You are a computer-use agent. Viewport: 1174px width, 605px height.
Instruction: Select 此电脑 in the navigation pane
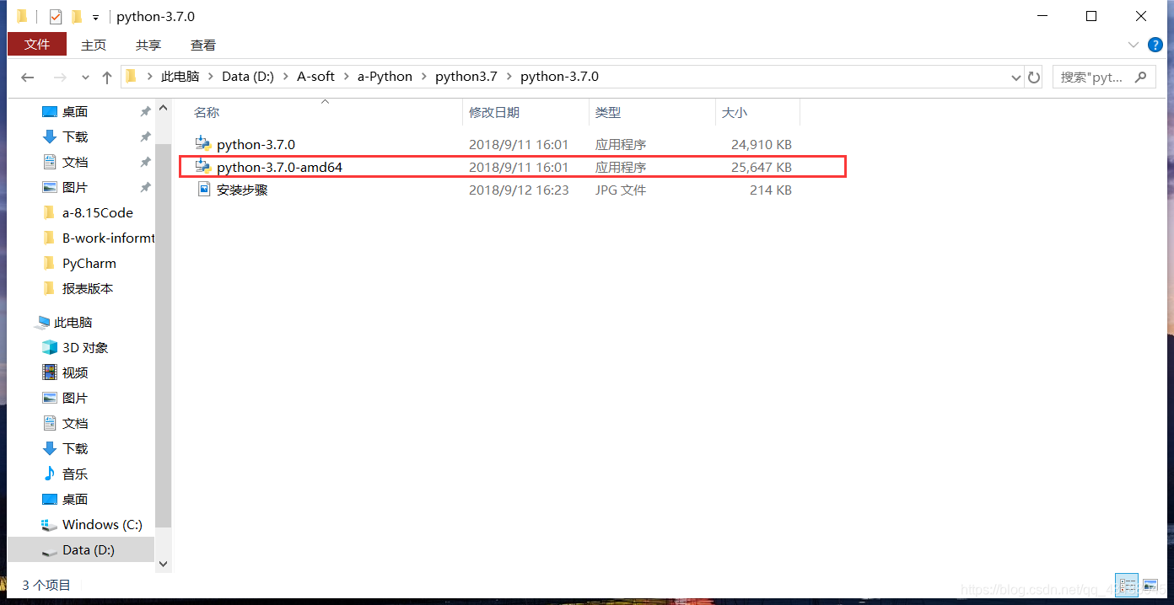tap(73, 322)
